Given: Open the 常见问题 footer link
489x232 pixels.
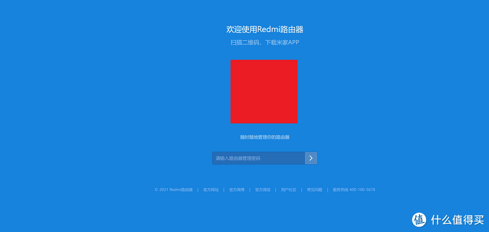Looking at the screenshot, I should click(314, 190).
